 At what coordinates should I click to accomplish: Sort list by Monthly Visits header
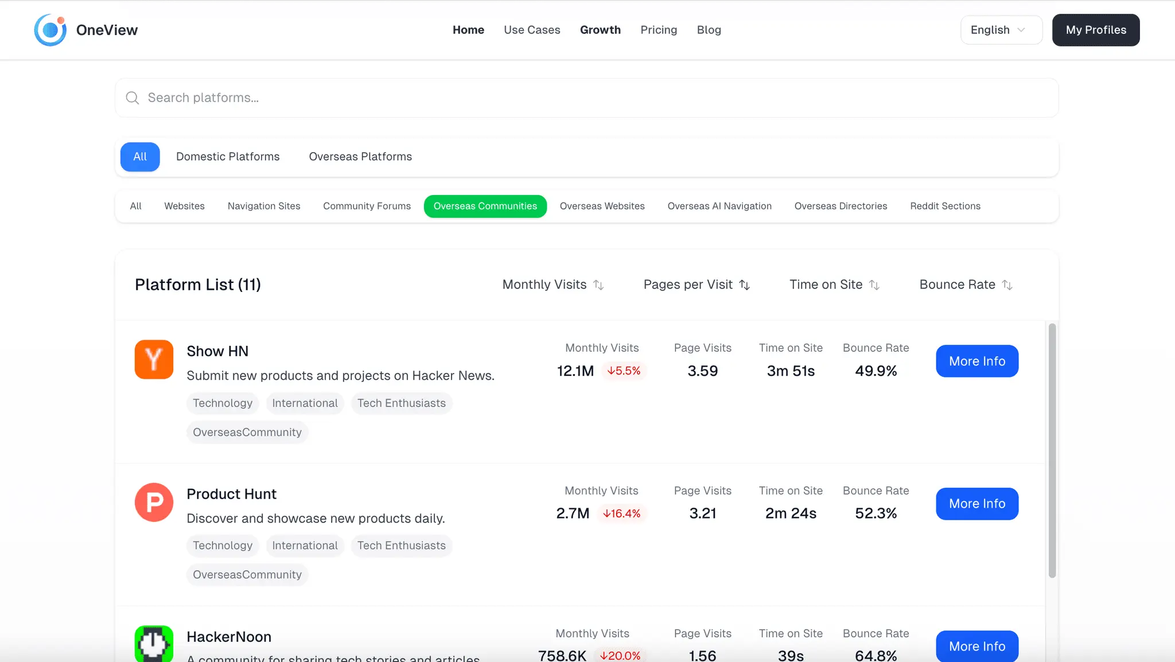[553, 285]
